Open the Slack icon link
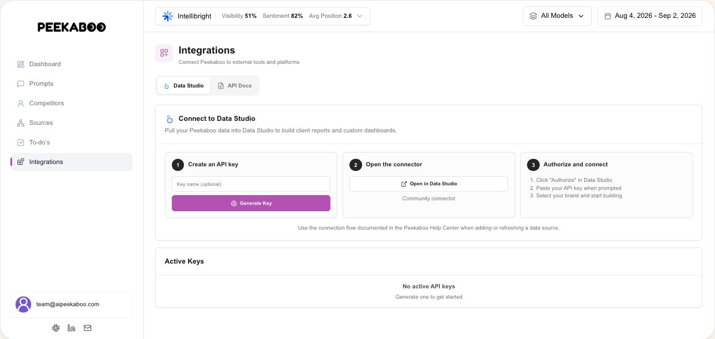 tap(55, 328)
